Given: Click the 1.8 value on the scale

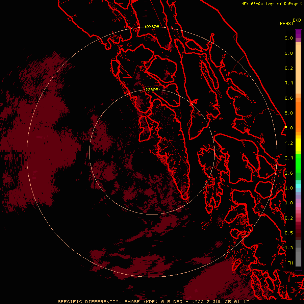Looking at the screenshot, I should click(x=289, y=188).
